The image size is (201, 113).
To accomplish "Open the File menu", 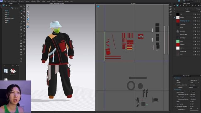I will pyautogui.click(x=5, y=1).
